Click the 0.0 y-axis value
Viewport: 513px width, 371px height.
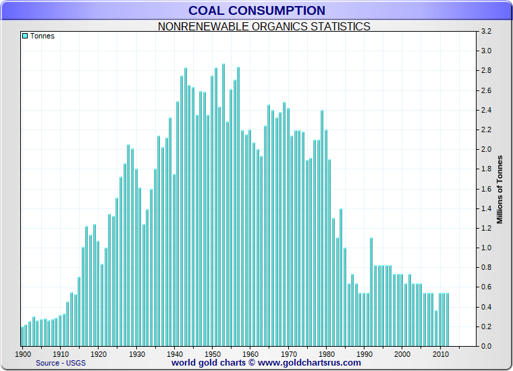(486, 346)
